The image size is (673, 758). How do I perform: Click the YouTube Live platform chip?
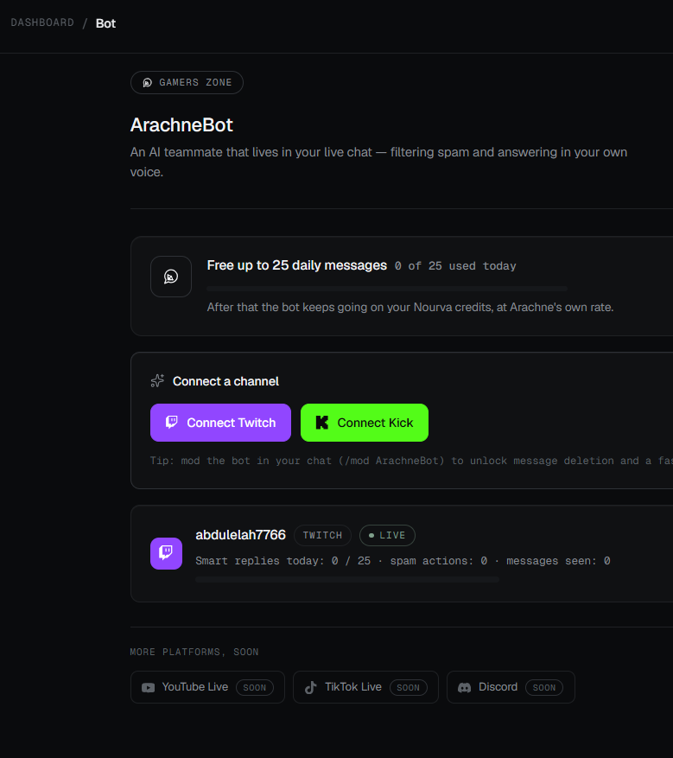(207, 687)
